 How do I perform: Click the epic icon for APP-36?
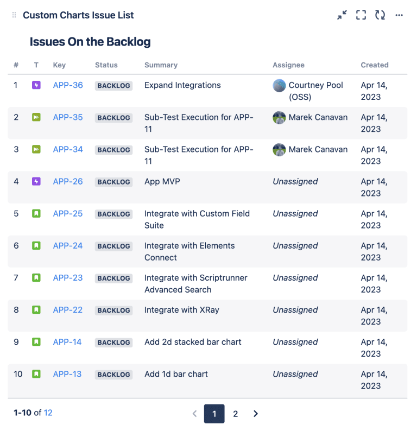[36, 85]
